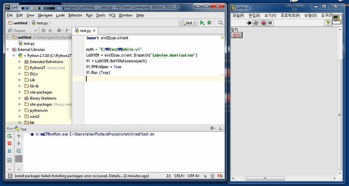This screenshot has height=186, width=349.
Task: Pause the VI in while.vi
Action: click(x=270, y=23)
